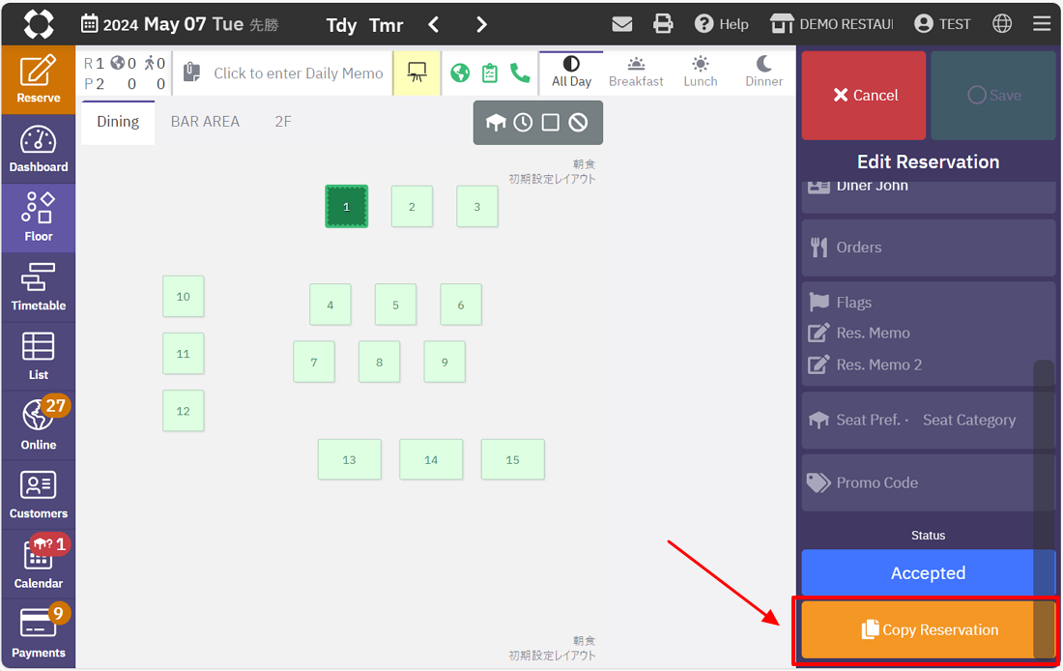Select the Lunch meal period
1063x671 pixels.
click(701, 72)
